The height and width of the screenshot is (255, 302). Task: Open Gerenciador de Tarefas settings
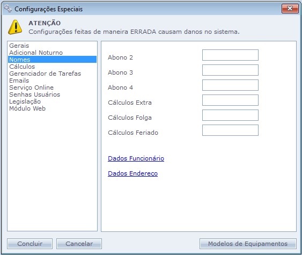45,74
